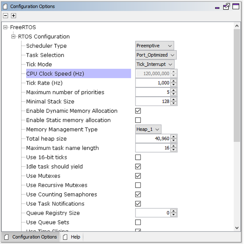Click Maximum task name length field
244x244 pixels.
[153, 148]
